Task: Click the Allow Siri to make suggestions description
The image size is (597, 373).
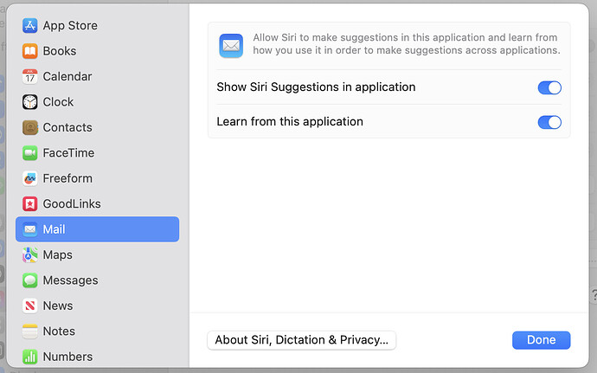Action: tap(407, 44)
